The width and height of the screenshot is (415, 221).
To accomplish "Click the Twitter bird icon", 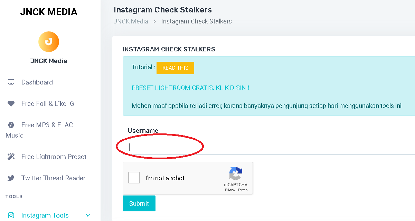I will point(11,178).
